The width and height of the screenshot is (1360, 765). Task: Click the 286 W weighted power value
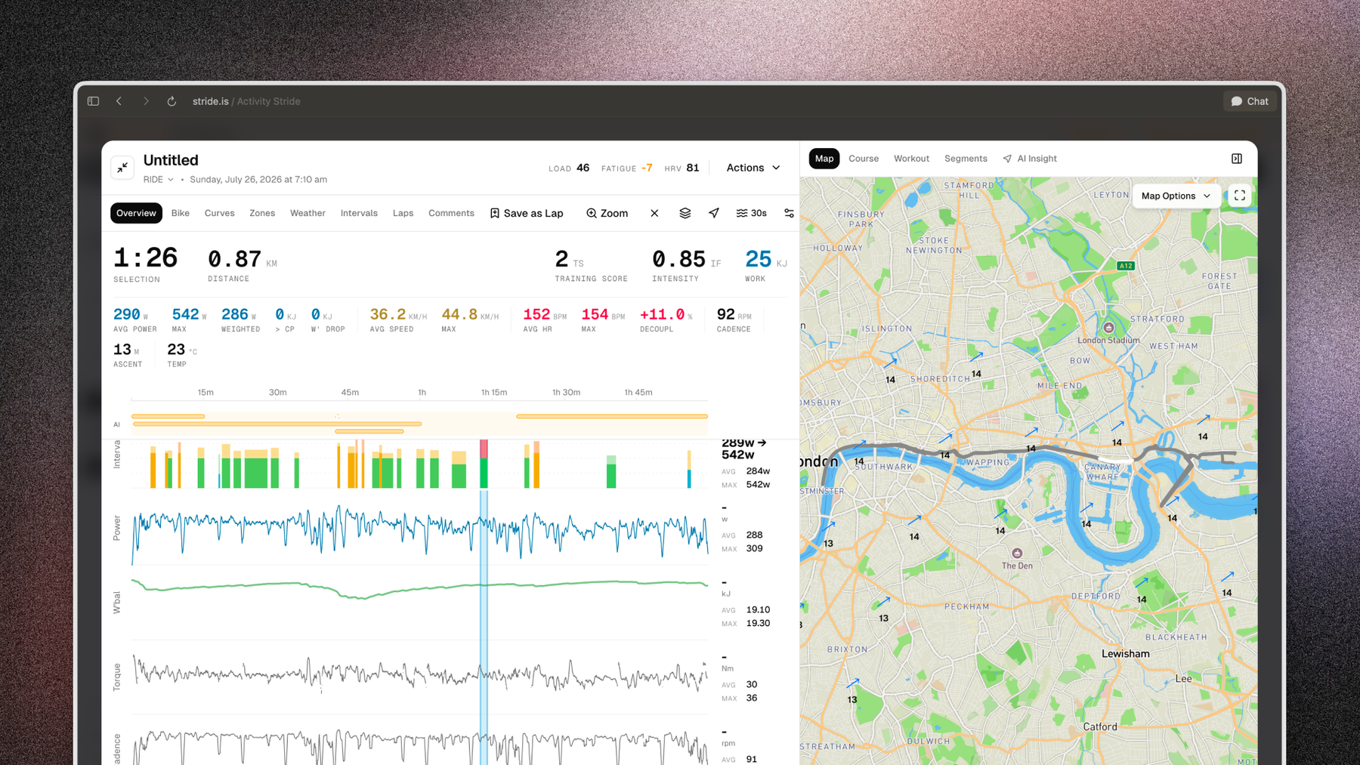234,314
